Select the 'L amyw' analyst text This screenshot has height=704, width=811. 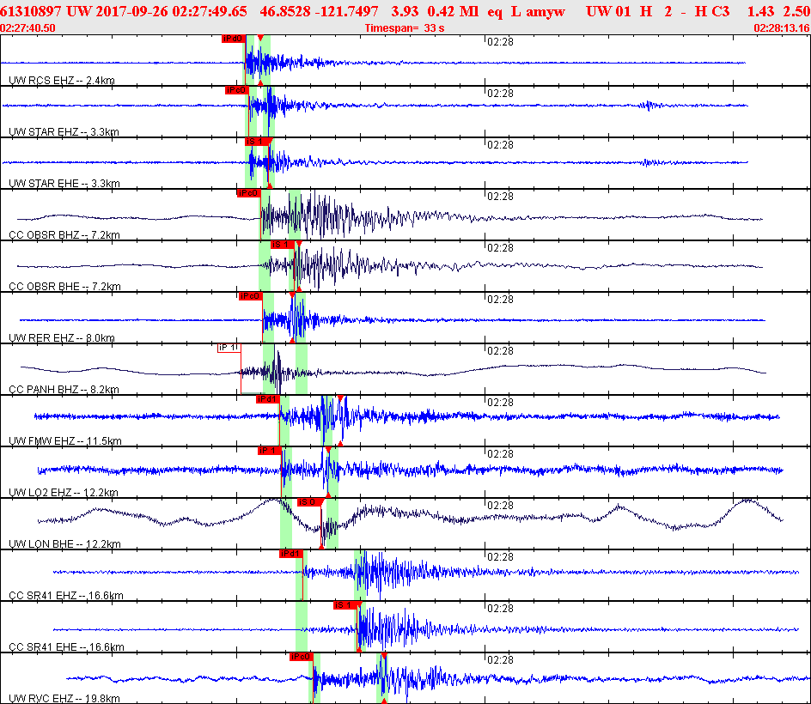pos(538,11)
